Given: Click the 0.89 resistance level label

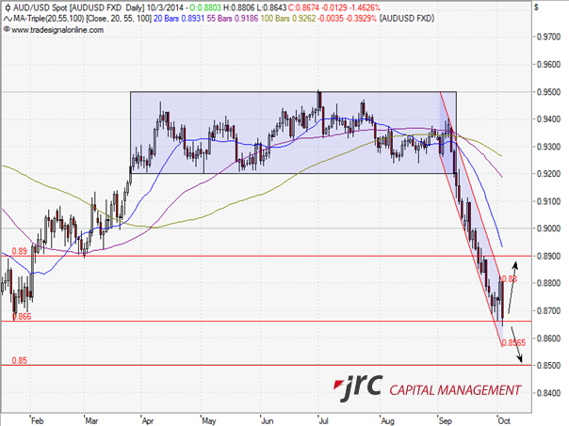Looking at the screenshot, I should 19,251.
